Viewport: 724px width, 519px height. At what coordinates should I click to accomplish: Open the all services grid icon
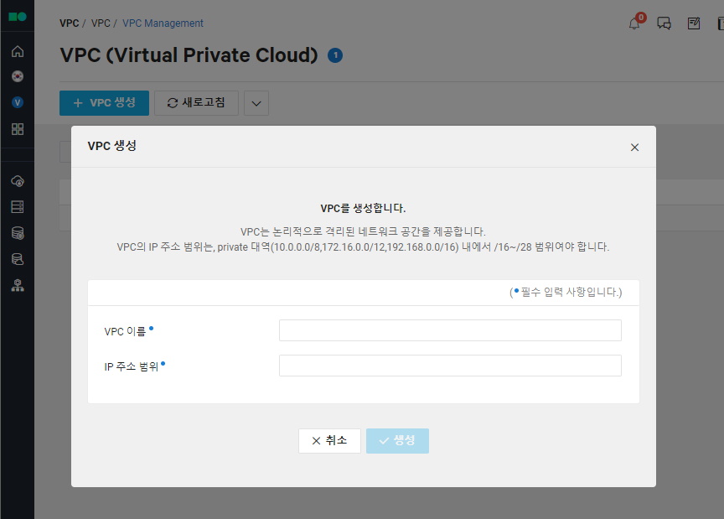tap(18, 129)
